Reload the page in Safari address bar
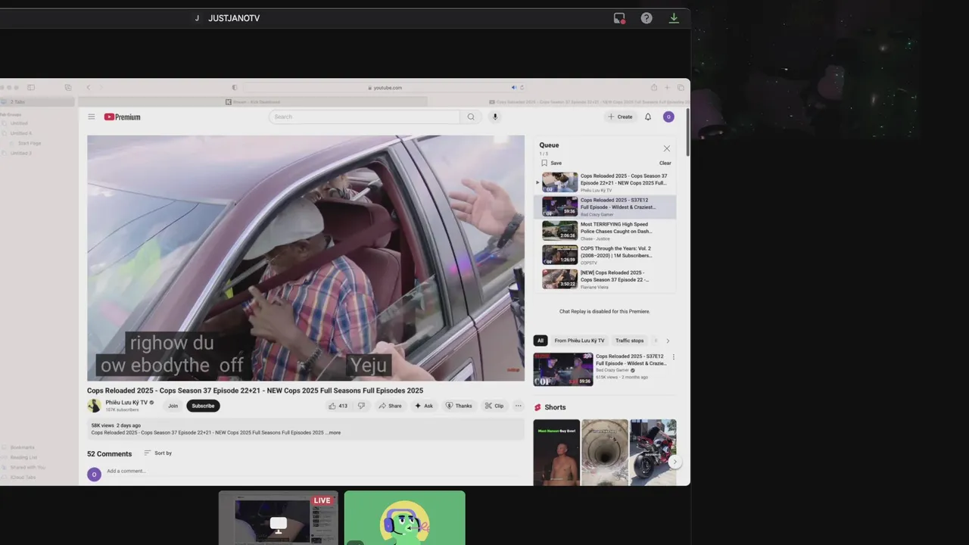This screenshot has width=969, height=545. click(x=522, y=88)
